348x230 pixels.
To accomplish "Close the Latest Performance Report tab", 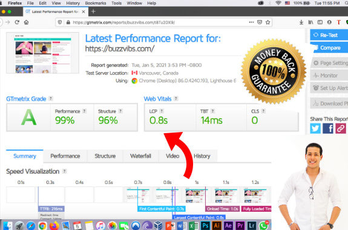I will [x=84, y=11].
